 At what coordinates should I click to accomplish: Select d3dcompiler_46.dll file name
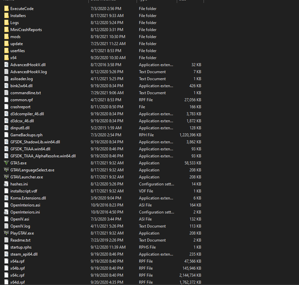(27, 114)
